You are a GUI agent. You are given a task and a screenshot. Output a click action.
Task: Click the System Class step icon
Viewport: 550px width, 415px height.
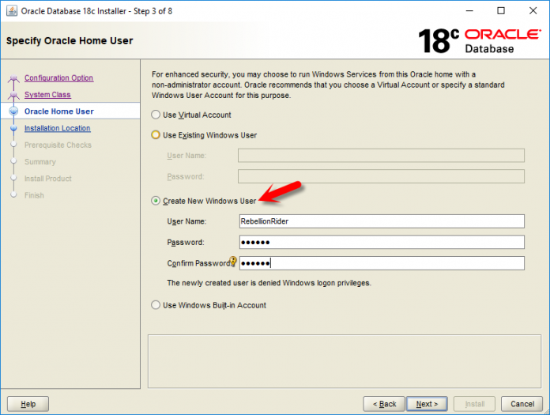(x=13, y=95)
